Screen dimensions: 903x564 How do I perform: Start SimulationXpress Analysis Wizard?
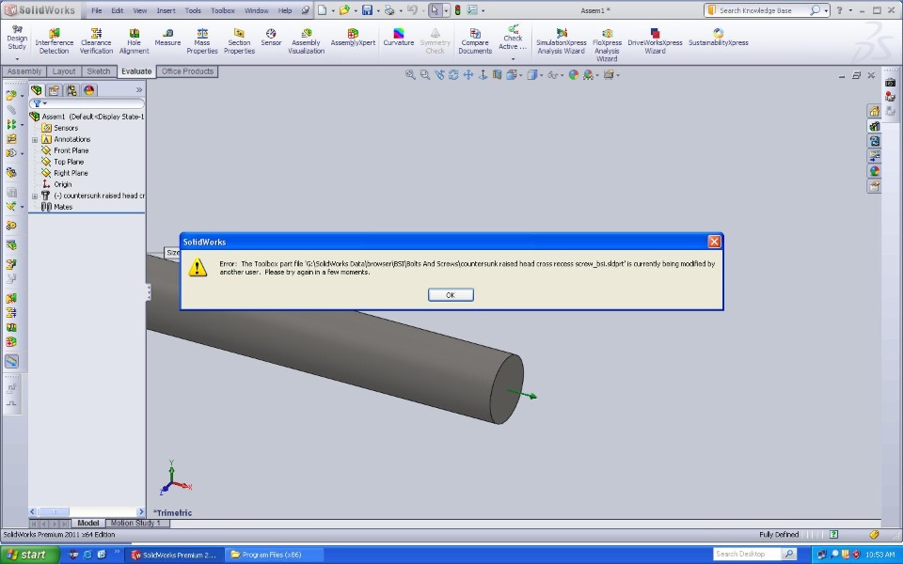561,41
